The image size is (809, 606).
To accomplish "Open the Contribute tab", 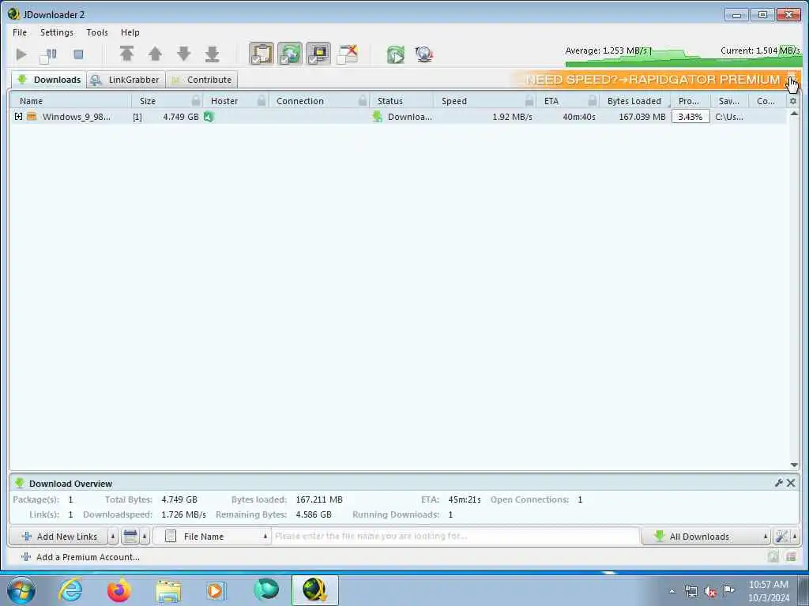I will pos(201,80).
